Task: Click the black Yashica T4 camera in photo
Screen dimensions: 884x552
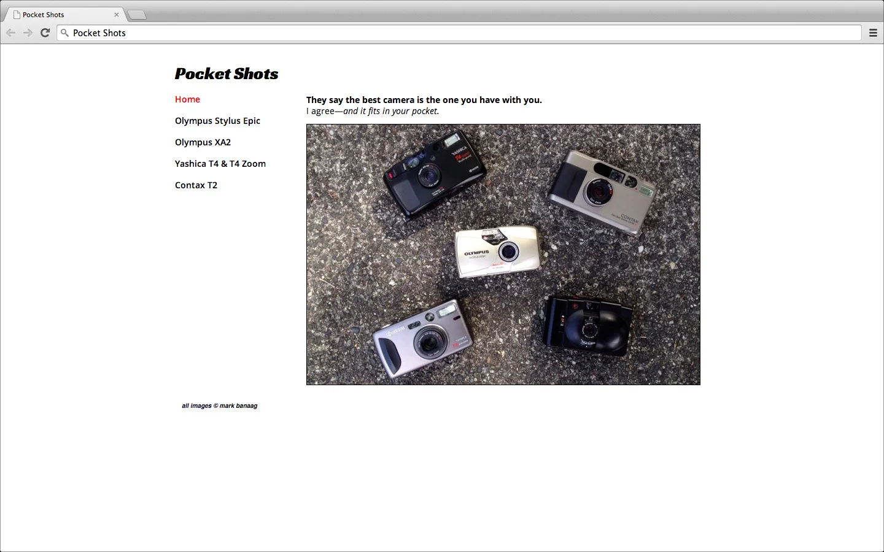Action: pyautogui.click(x=435, y=173)
